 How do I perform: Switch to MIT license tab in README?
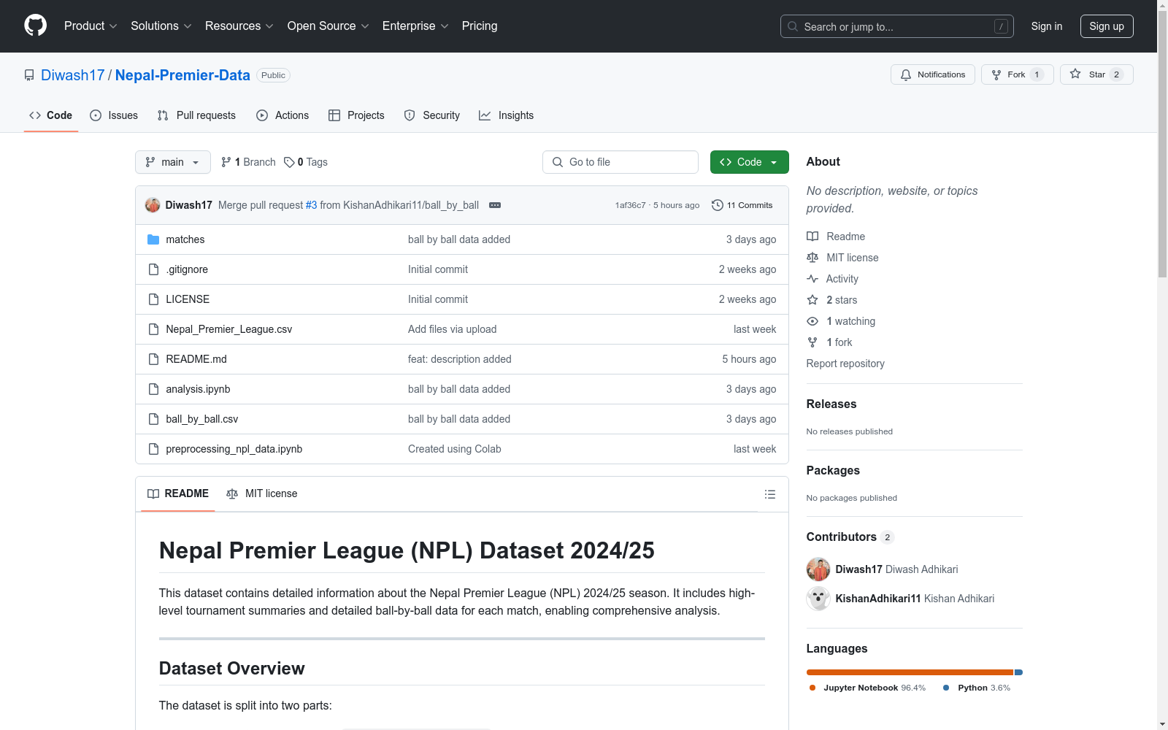pyautogui.click(x=262, y=494)
